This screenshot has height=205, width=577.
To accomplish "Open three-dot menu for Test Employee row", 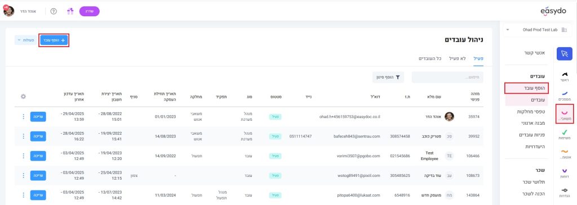I will coord(24,156).
